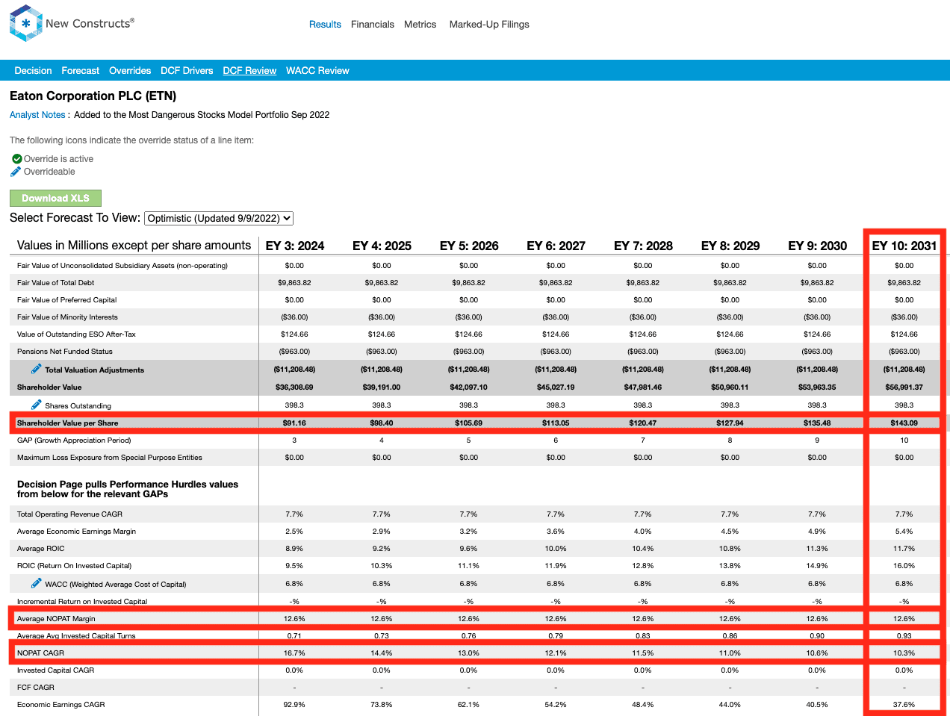Click the Average ROIC row label

coord(41,549)
